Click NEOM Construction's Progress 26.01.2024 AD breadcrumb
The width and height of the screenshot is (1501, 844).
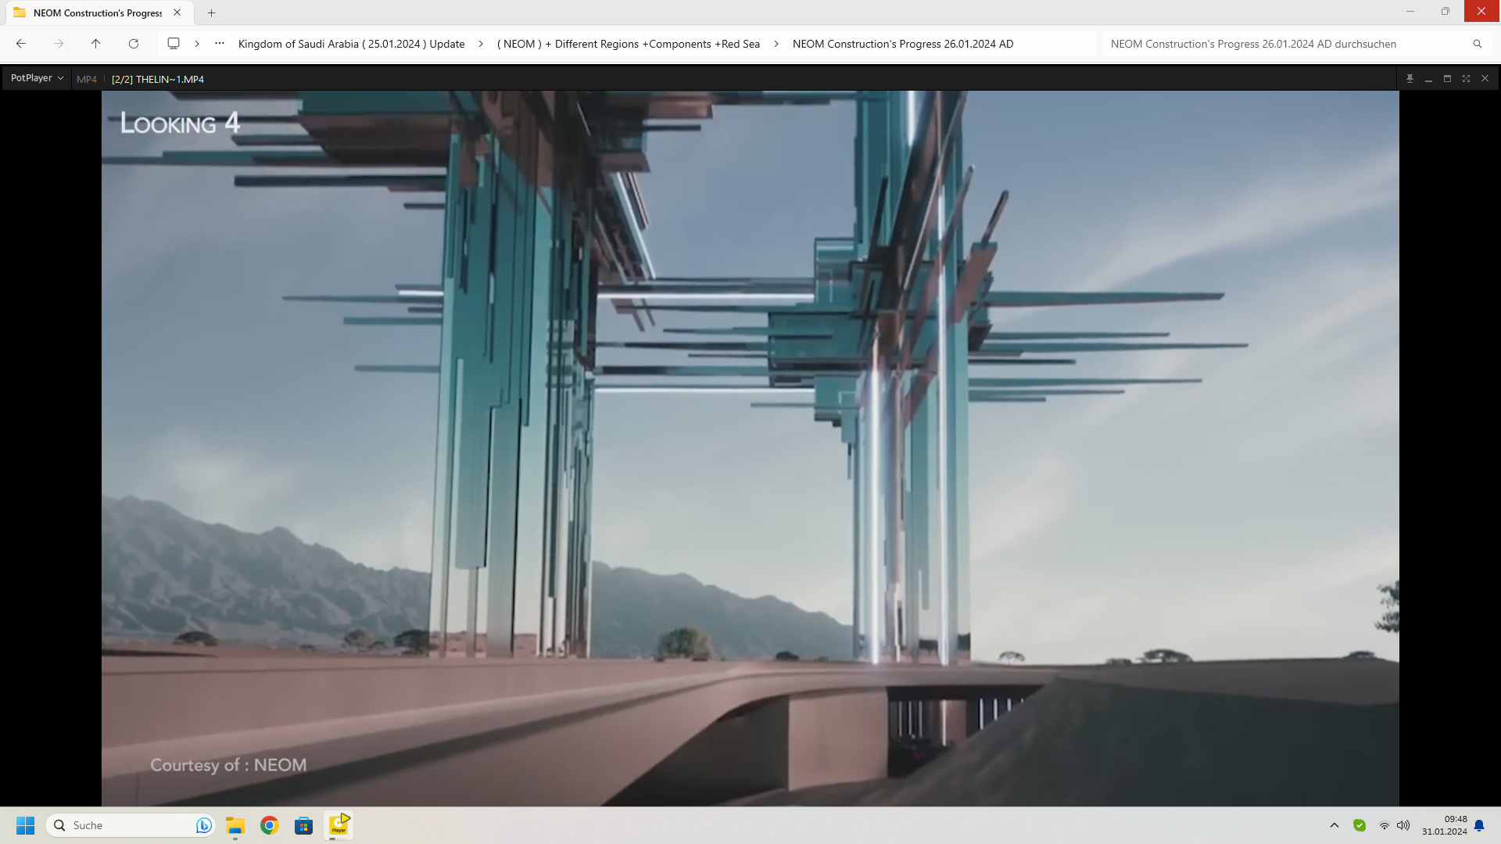[x=903, y=44]
